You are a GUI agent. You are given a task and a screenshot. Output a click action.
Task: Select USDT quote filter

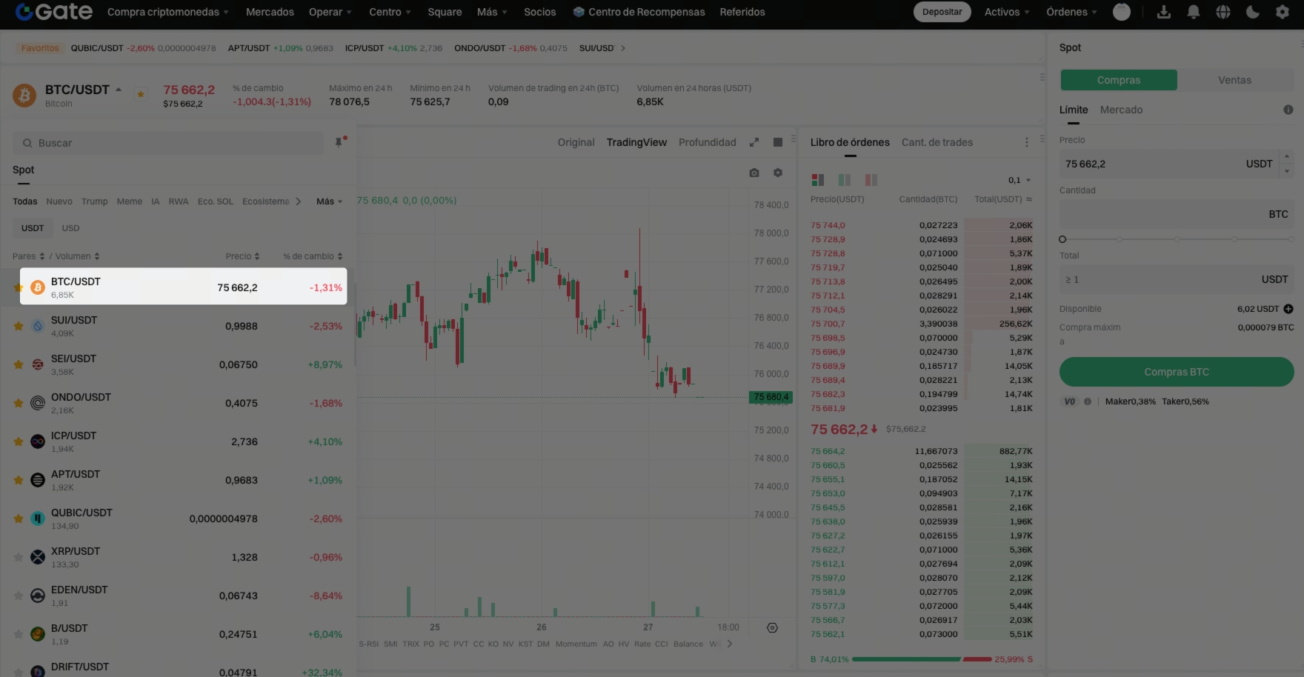(33, 228)
